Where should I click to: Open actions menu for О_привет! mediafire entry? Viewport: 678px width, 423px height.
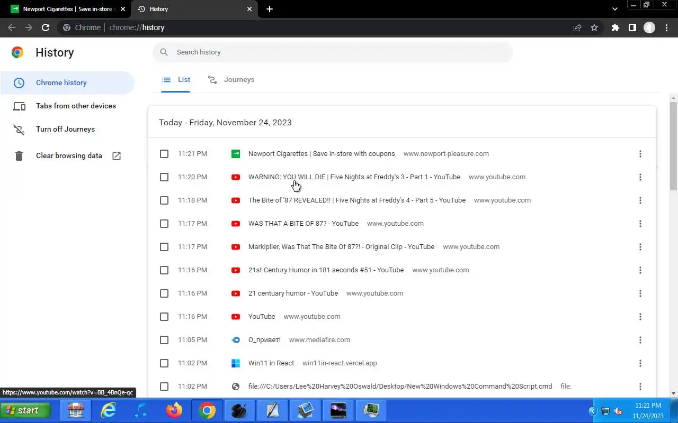[640, 340]
